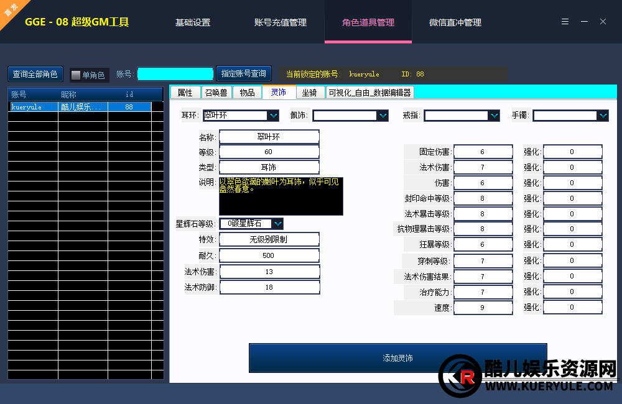Expand the 星辉石等级 dropdown

pyautogui.click(x=277, y=224)
